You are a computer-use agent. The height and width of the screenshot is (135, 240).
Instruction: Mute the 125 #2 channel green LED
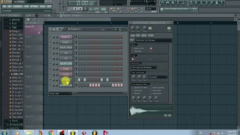pos(50,74)
